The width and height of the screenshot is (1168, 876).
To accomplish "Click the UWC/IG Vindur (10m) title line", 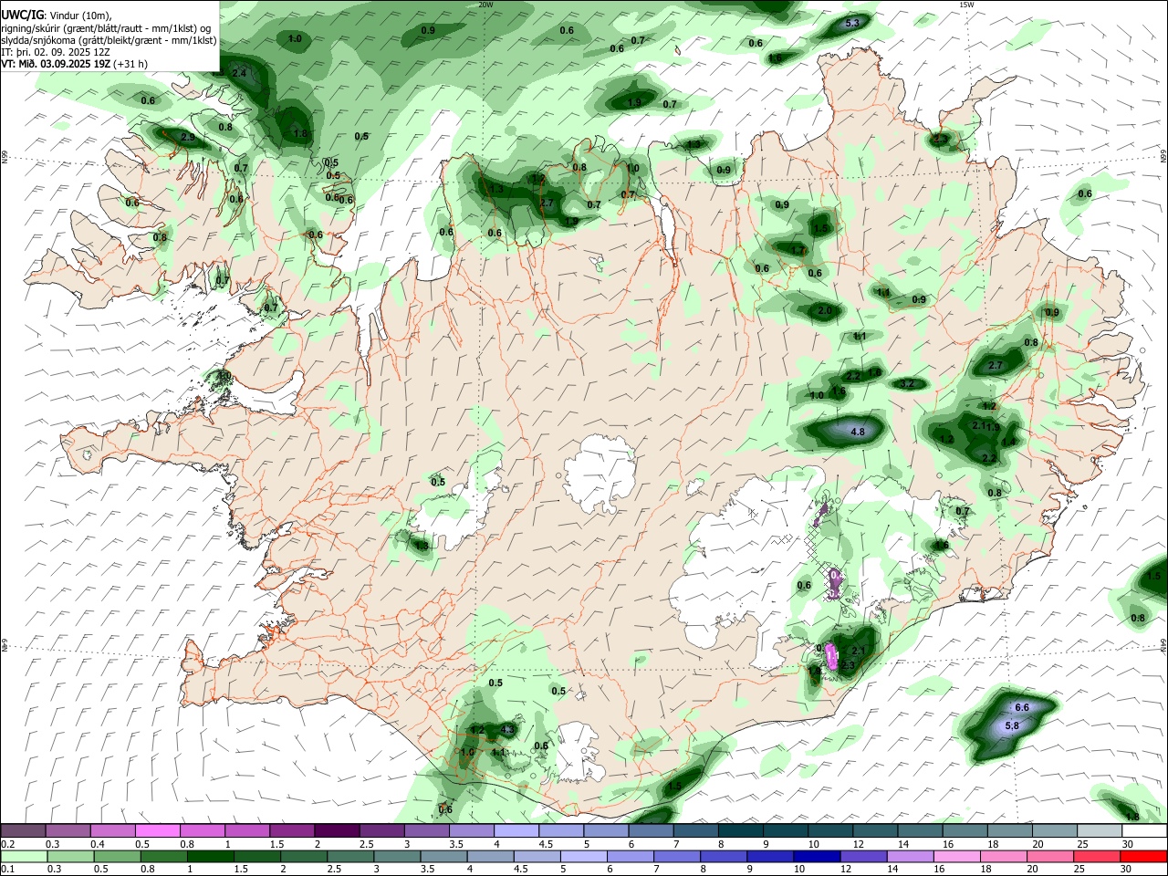I will coord(57,15).
